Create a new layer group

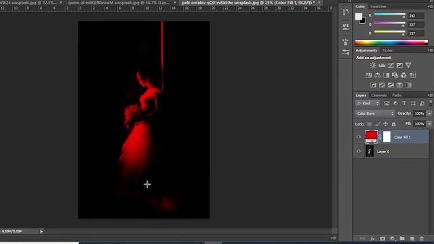pos(402,239)
